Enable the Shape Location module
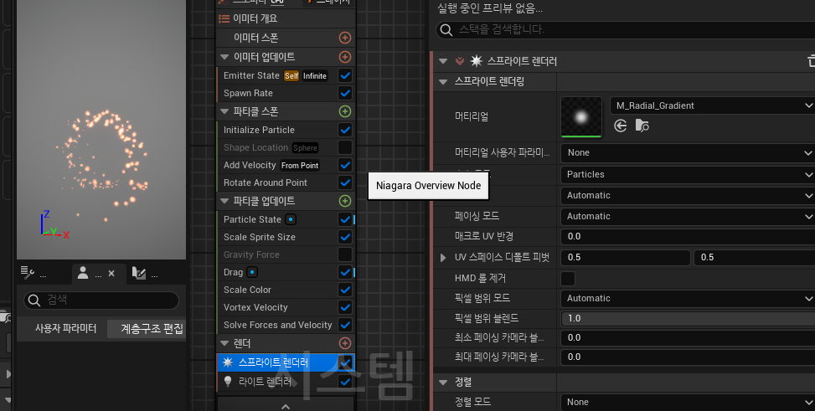815x411 pixels. point(344,147)
